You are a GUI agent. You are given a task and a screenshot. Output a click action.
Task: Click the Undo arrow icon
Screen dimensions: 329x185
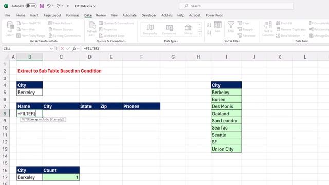tap(48, 6)
